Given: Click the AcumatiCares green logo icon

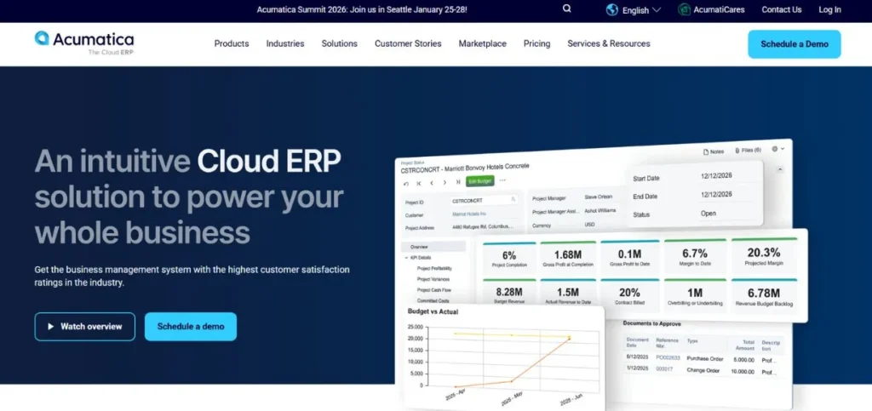Looking at the screenshot, I should tap(685, 10).
